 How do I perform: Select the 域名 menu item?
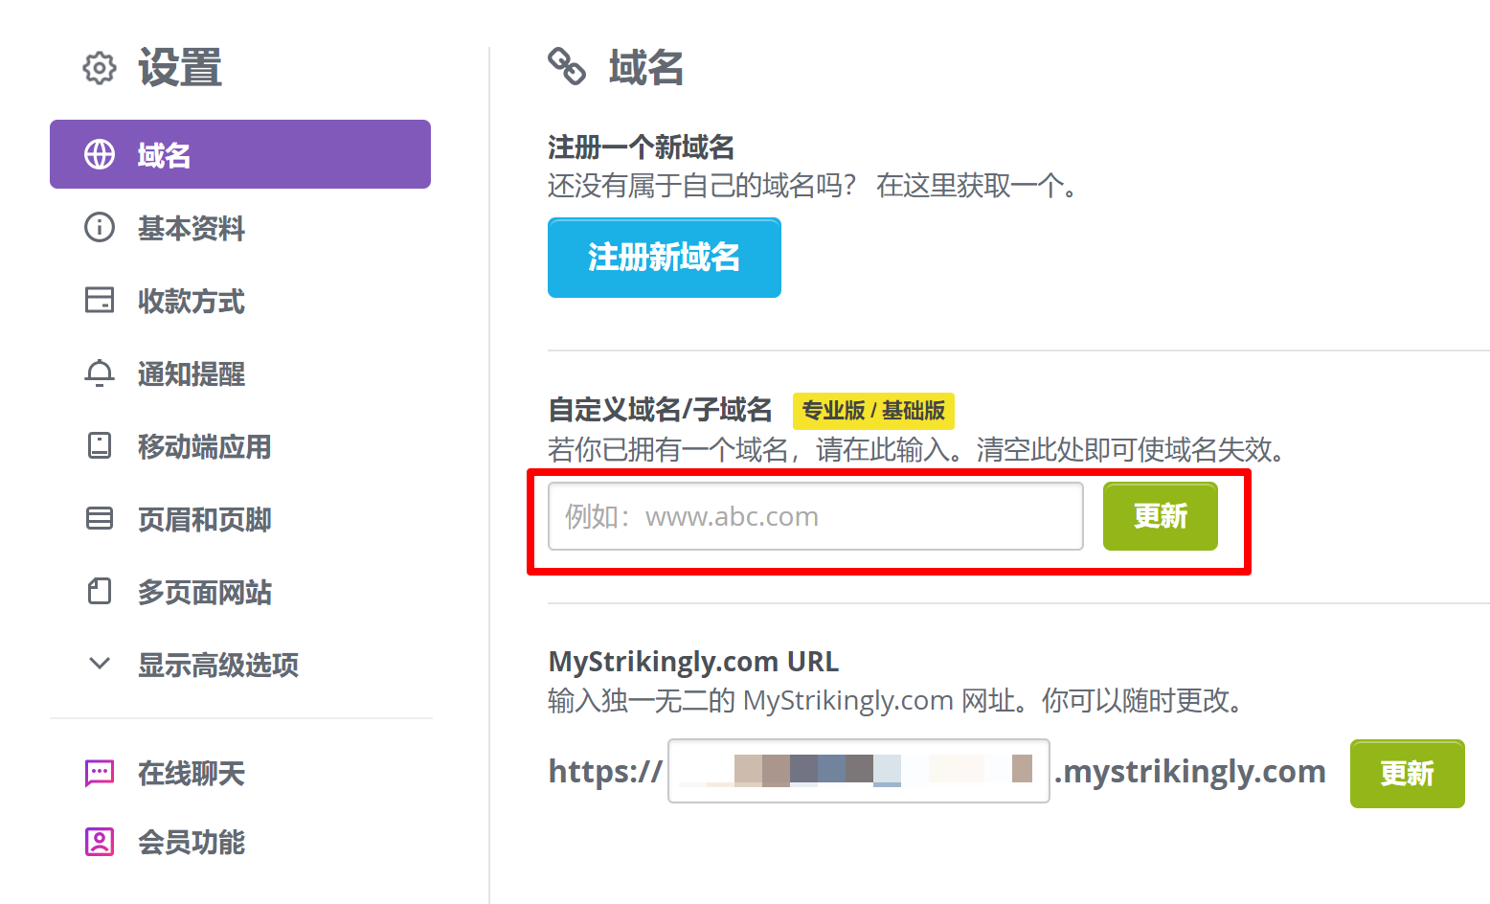240,154
